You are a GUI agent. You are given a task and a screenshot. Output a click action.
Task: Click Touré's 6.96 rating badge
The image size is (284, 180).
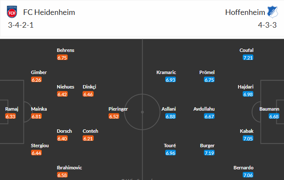pyautogui.click(x=171, y=153)
